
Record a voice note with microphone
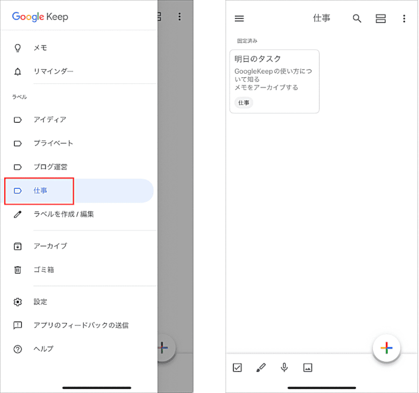[284, 368]
